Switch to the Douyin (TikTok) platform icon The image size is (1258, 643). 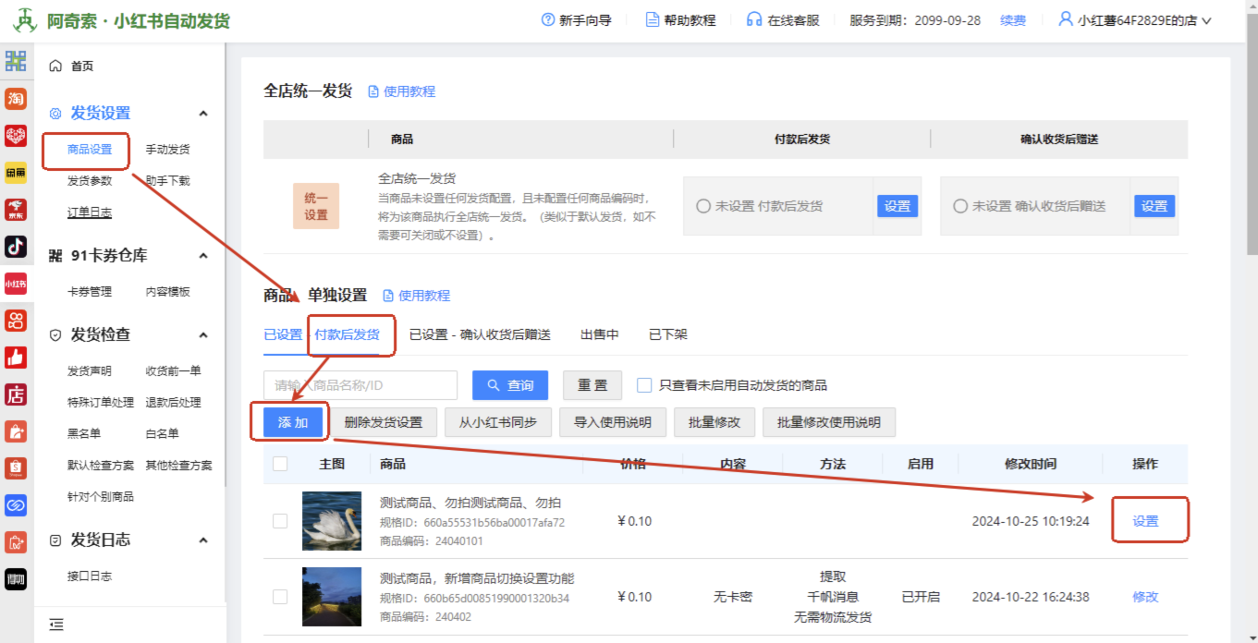click(x=16, y=247)
